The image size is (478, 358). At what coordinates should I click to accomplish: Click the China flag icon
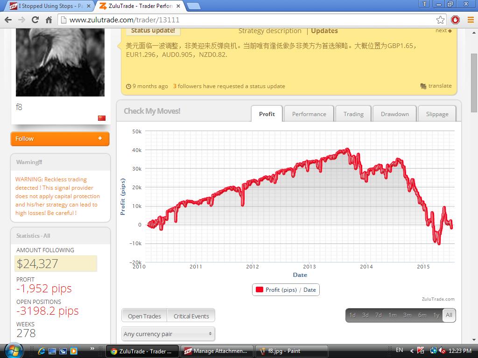[101, 118]
